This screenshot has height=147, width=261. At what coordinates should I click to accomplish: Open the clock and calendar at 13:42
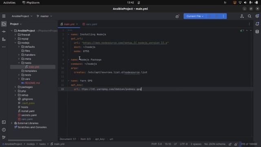point(130,2)
